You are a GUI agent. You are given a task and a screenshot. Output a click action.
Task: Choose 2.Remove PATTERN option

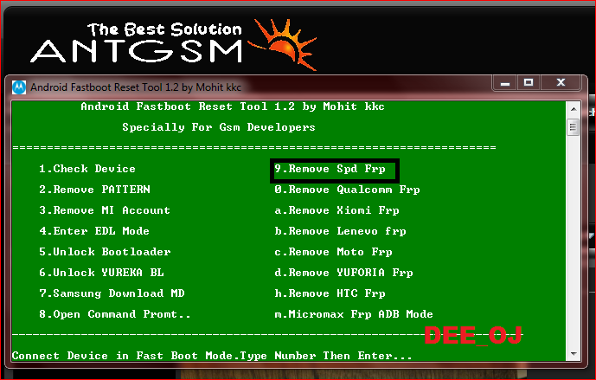93,190
